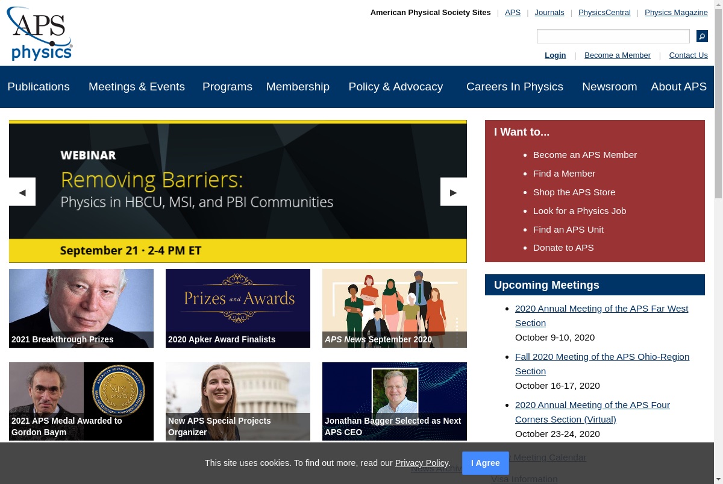Open the APS Ohio-Region Section meeting link

(x=602, y=364)
